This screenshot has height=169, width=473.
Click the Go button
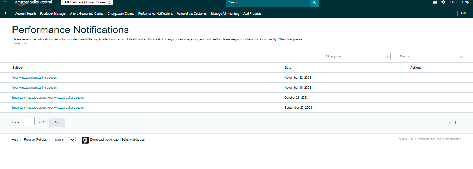[x=57, y=122]
